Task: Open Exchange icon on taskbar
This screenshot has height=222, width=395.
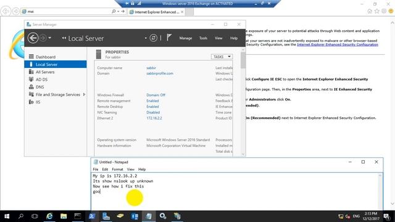Action: 135,216
